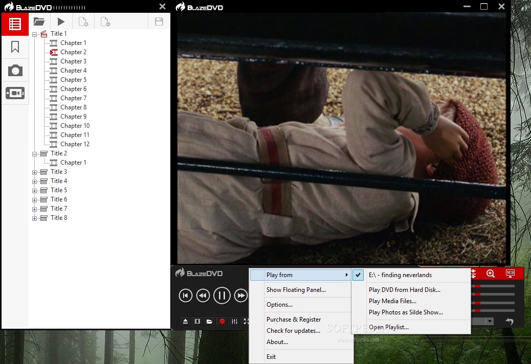Viewport: 531px width, 364px height.
Task: Choose Play Media Files...
Action: [x=411, y=301]
